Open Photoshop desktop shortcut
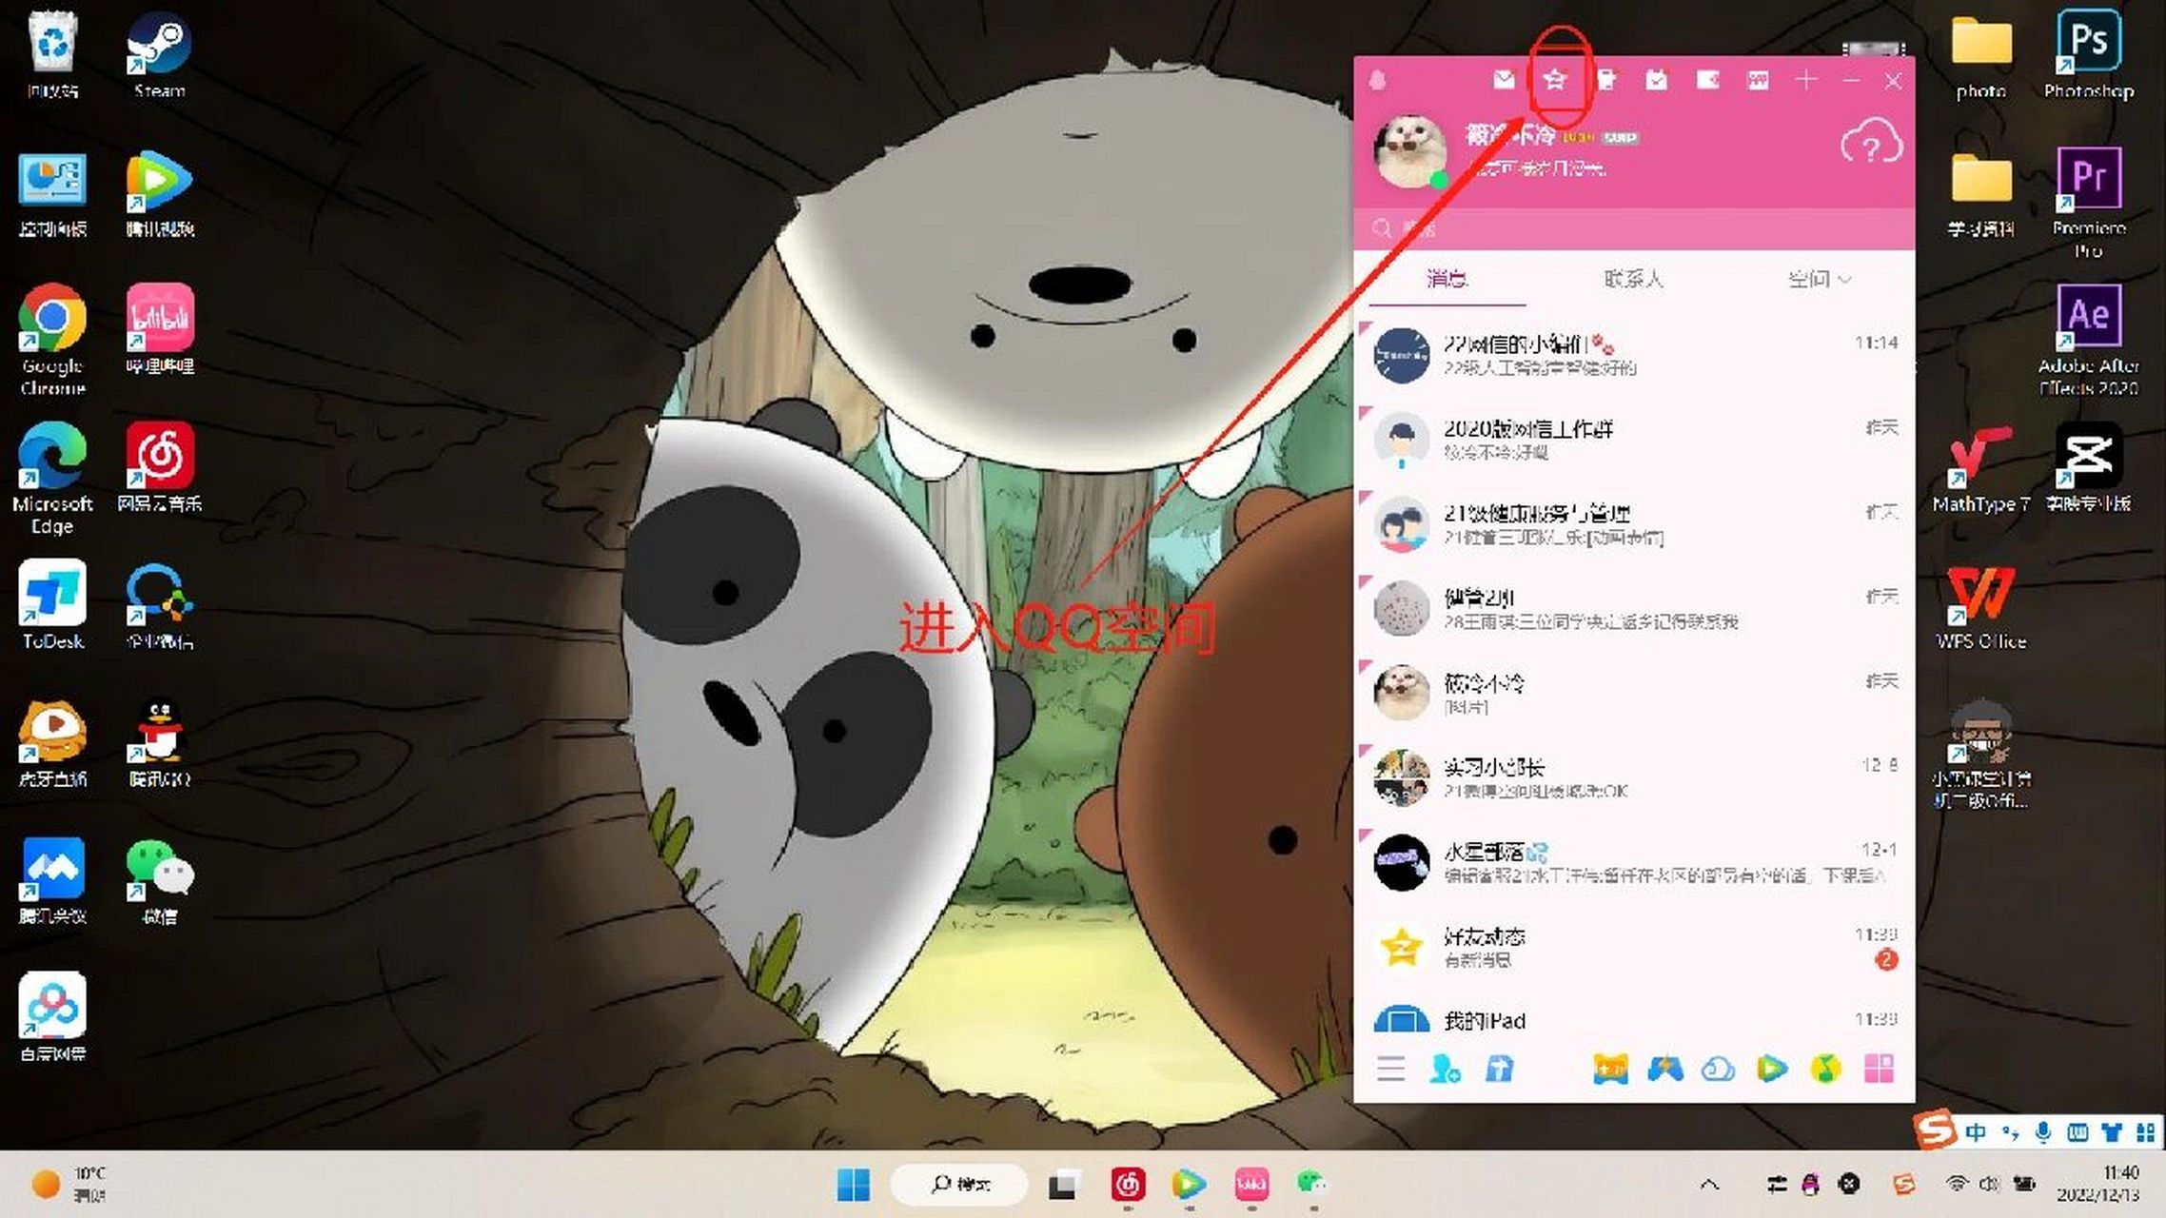The height and width of the screenshot is (1218, 2166). 2089,54
